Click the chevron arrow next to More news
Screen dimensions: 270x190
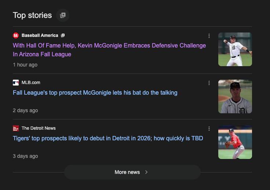[x=146, y=172]
